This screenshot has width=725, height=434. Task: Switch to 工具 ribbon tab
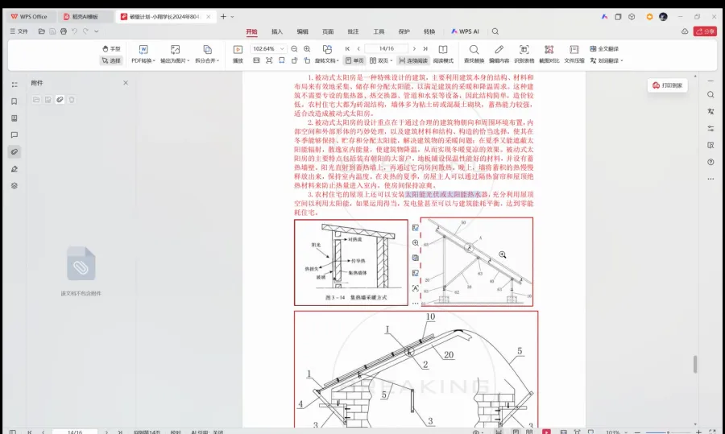pyautogui.click(x=379, y=31)
